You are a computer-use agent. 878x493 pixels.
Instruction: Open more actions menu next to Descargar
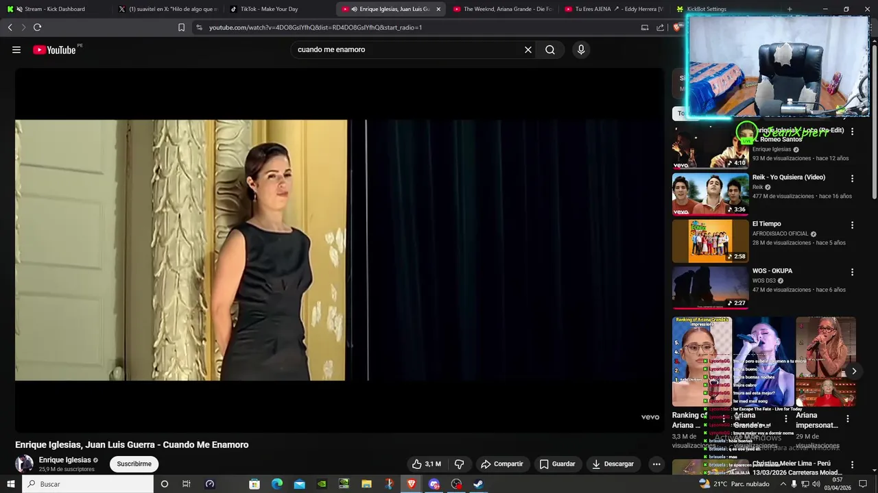coord(656,464)
